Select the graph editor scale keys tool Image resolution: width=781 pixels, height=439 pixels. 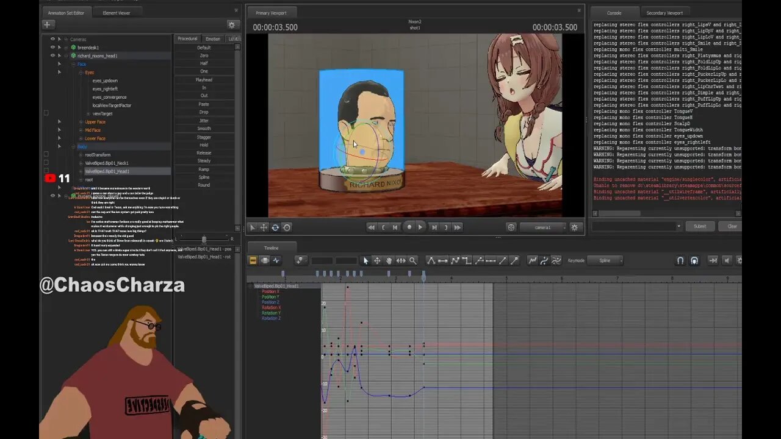pyautogui.click(x=401, y=260)
